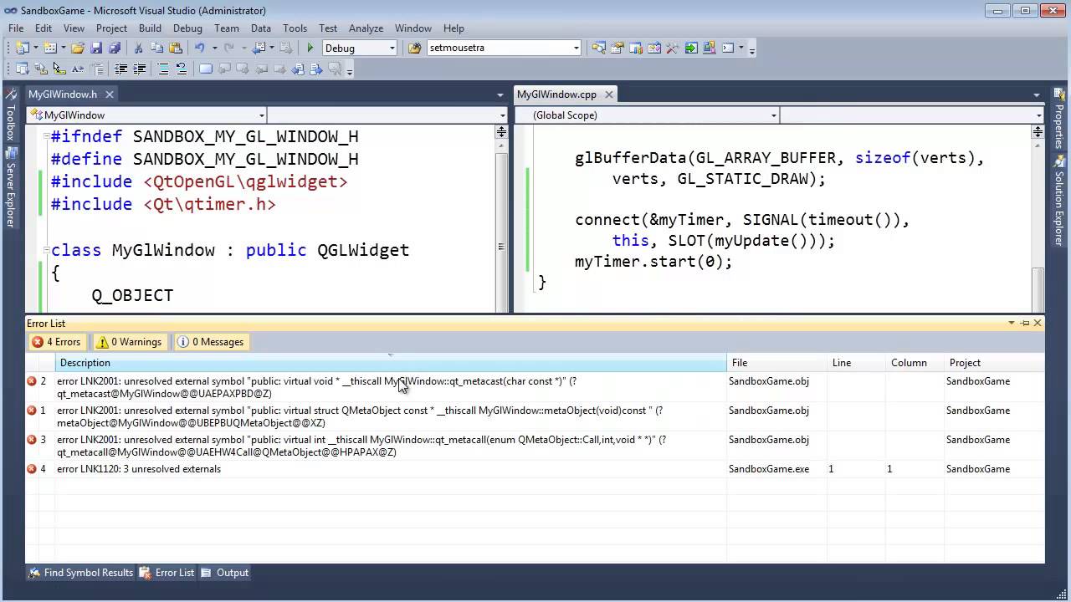Open the Toolbox icon with wrench and hammer
Viewport: 1071px width, 602px height.
point(673,48)
